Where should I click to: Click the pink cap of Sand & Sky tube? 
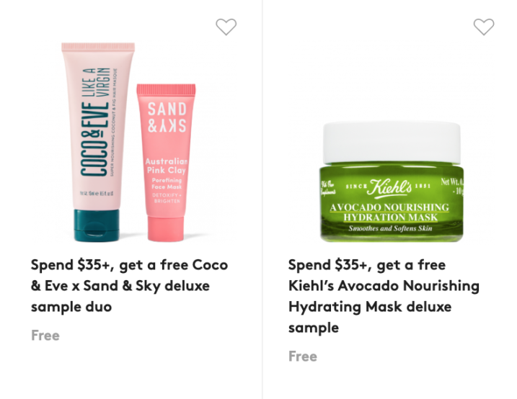(x=166, y=229)
